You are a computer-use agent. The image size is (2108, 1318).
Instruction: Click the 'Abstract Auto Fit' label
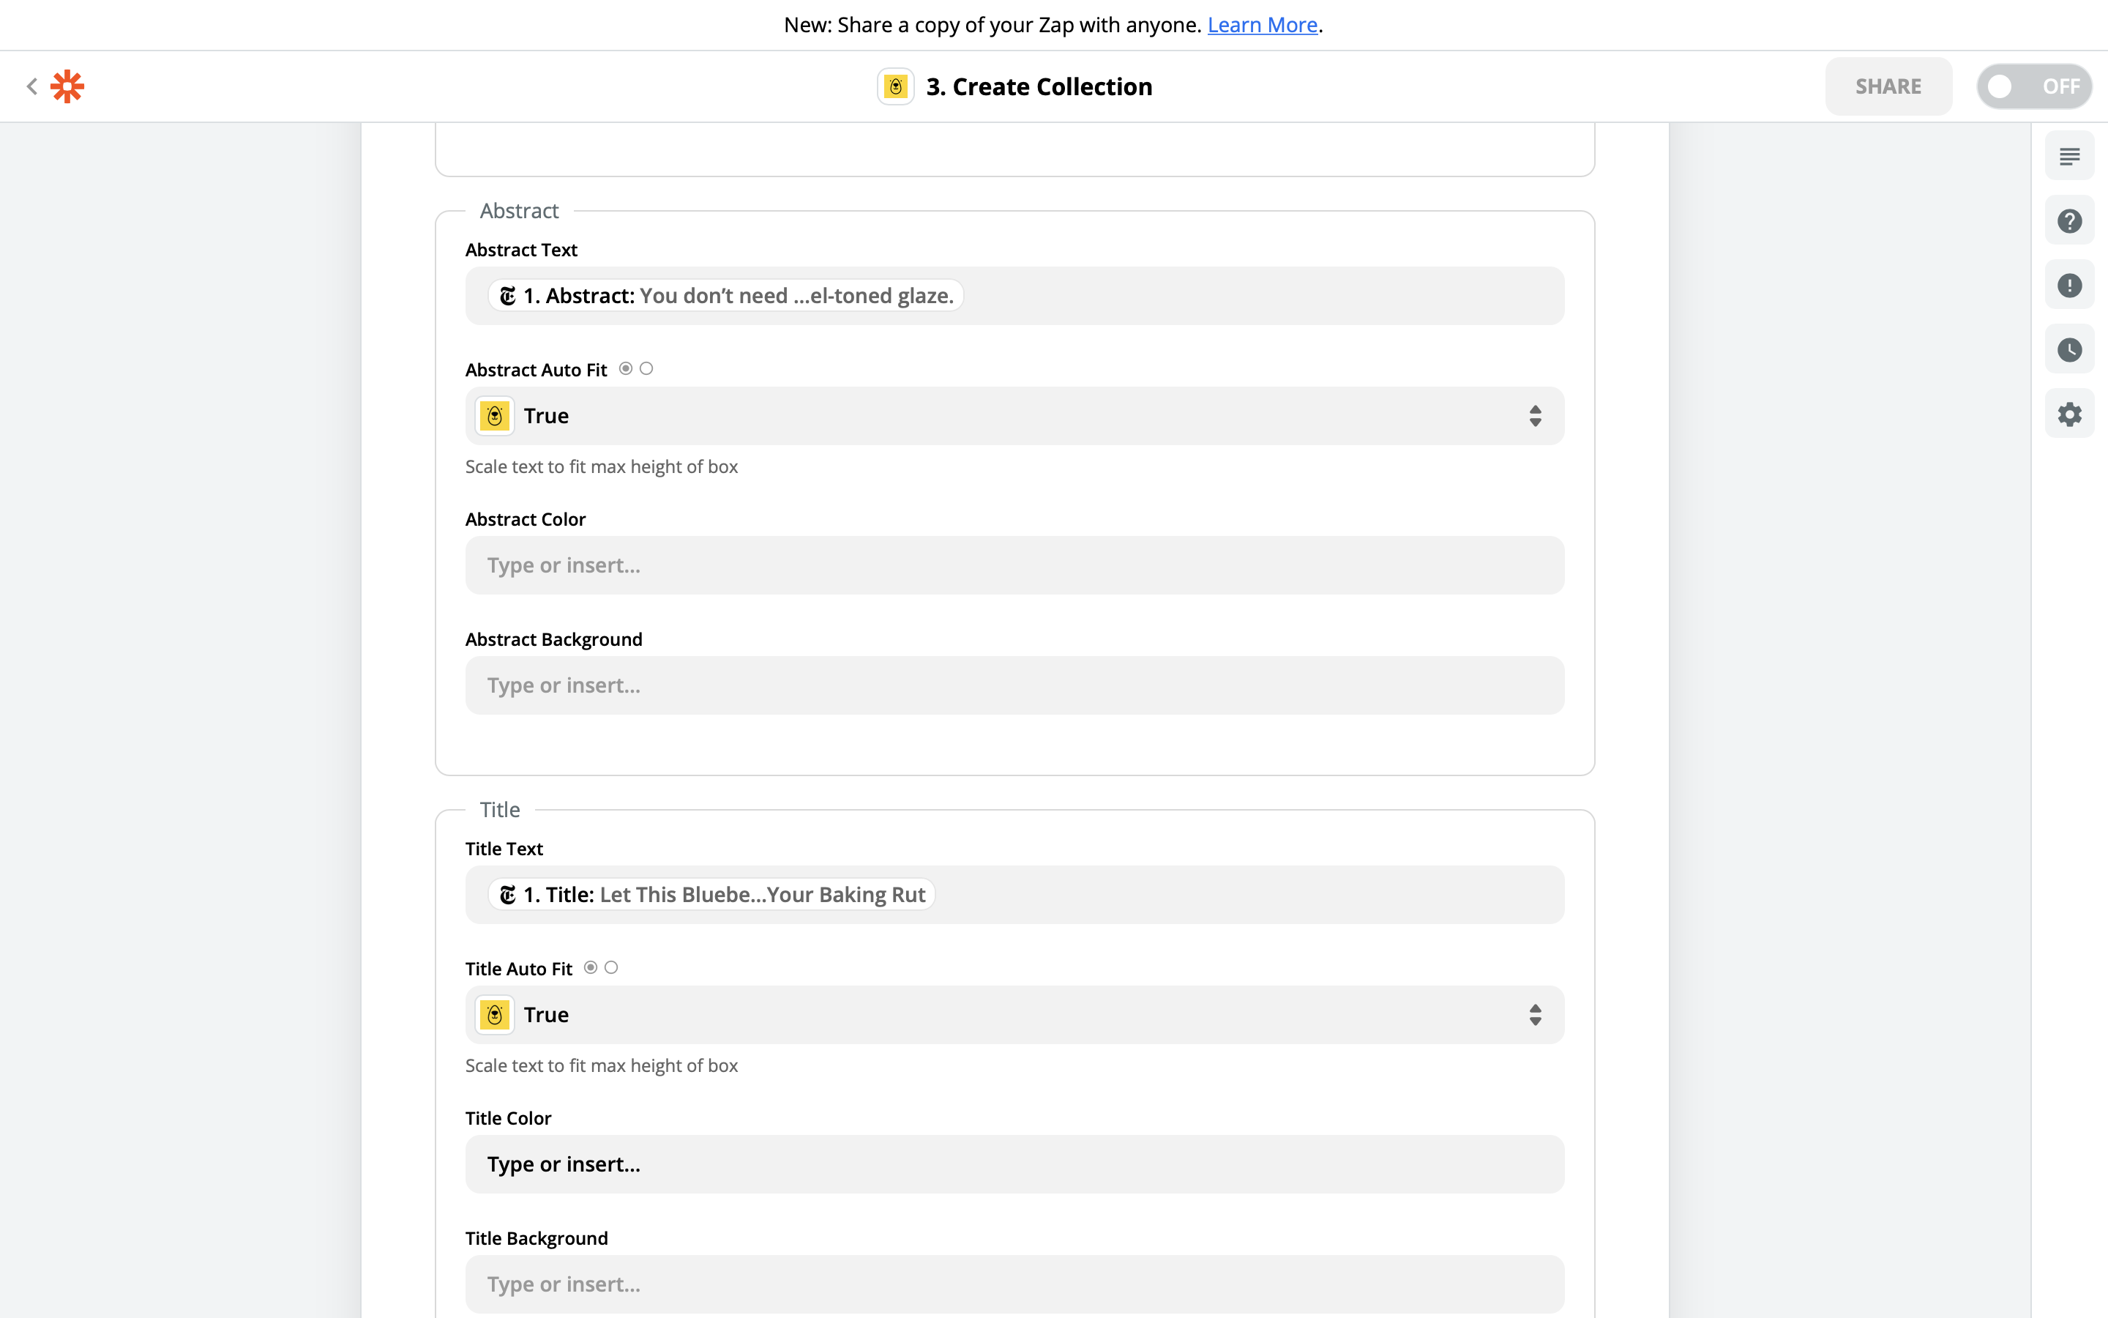point(536,370)
